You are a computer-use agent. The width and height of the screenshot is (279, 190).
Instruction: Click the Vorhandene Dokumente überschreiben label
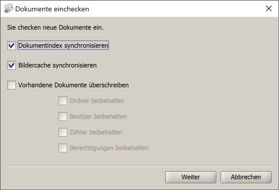coord(73,85)
